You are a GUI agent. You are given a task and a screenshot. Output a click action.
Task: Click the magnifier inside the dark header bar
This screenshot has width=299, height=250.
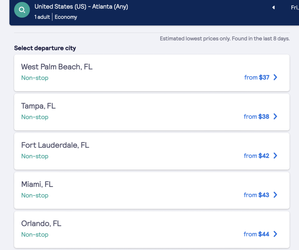point(22,10)
